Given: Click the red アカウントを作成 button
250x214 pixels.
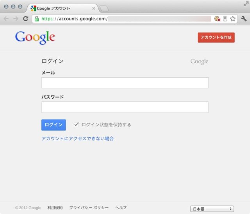Looking at the screenshot, I should coord(216,37).
